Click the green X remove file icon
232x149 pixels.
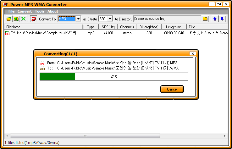pyautogui.click(x=23, y=19)
